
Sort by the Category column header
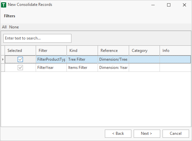tap(144, 51)
